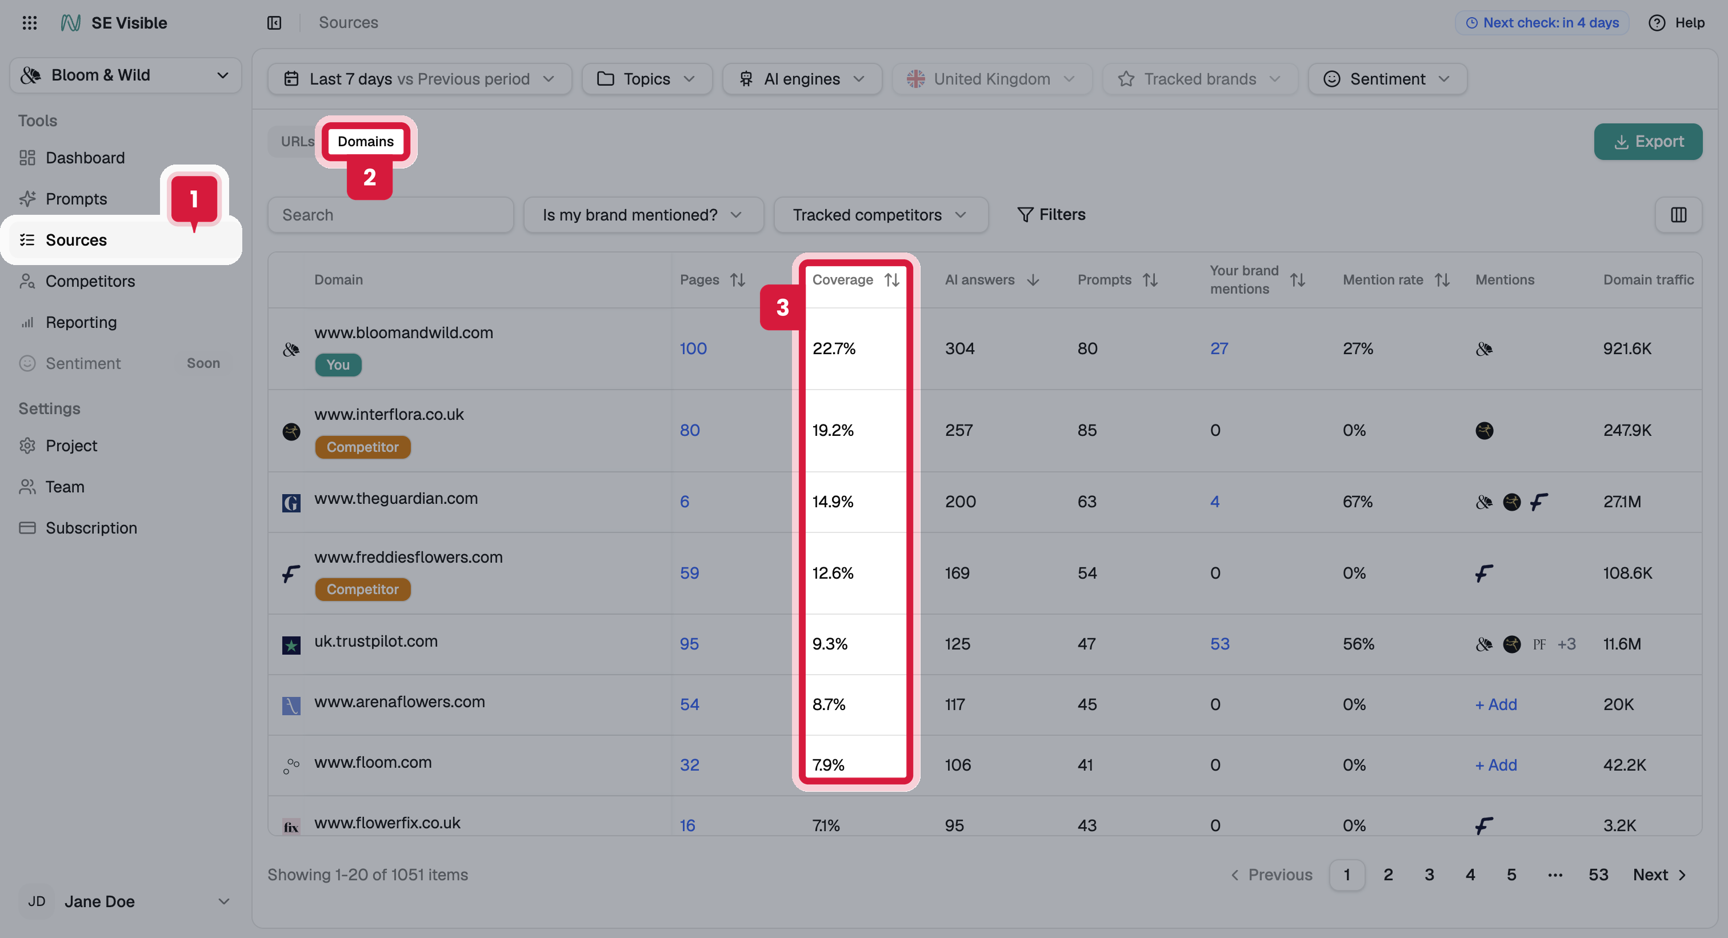This screenshot has height=938, width=1728.
Task: Open 27 brand mentions for bloomandwild.com
Action: click(x=1219, y=348)
